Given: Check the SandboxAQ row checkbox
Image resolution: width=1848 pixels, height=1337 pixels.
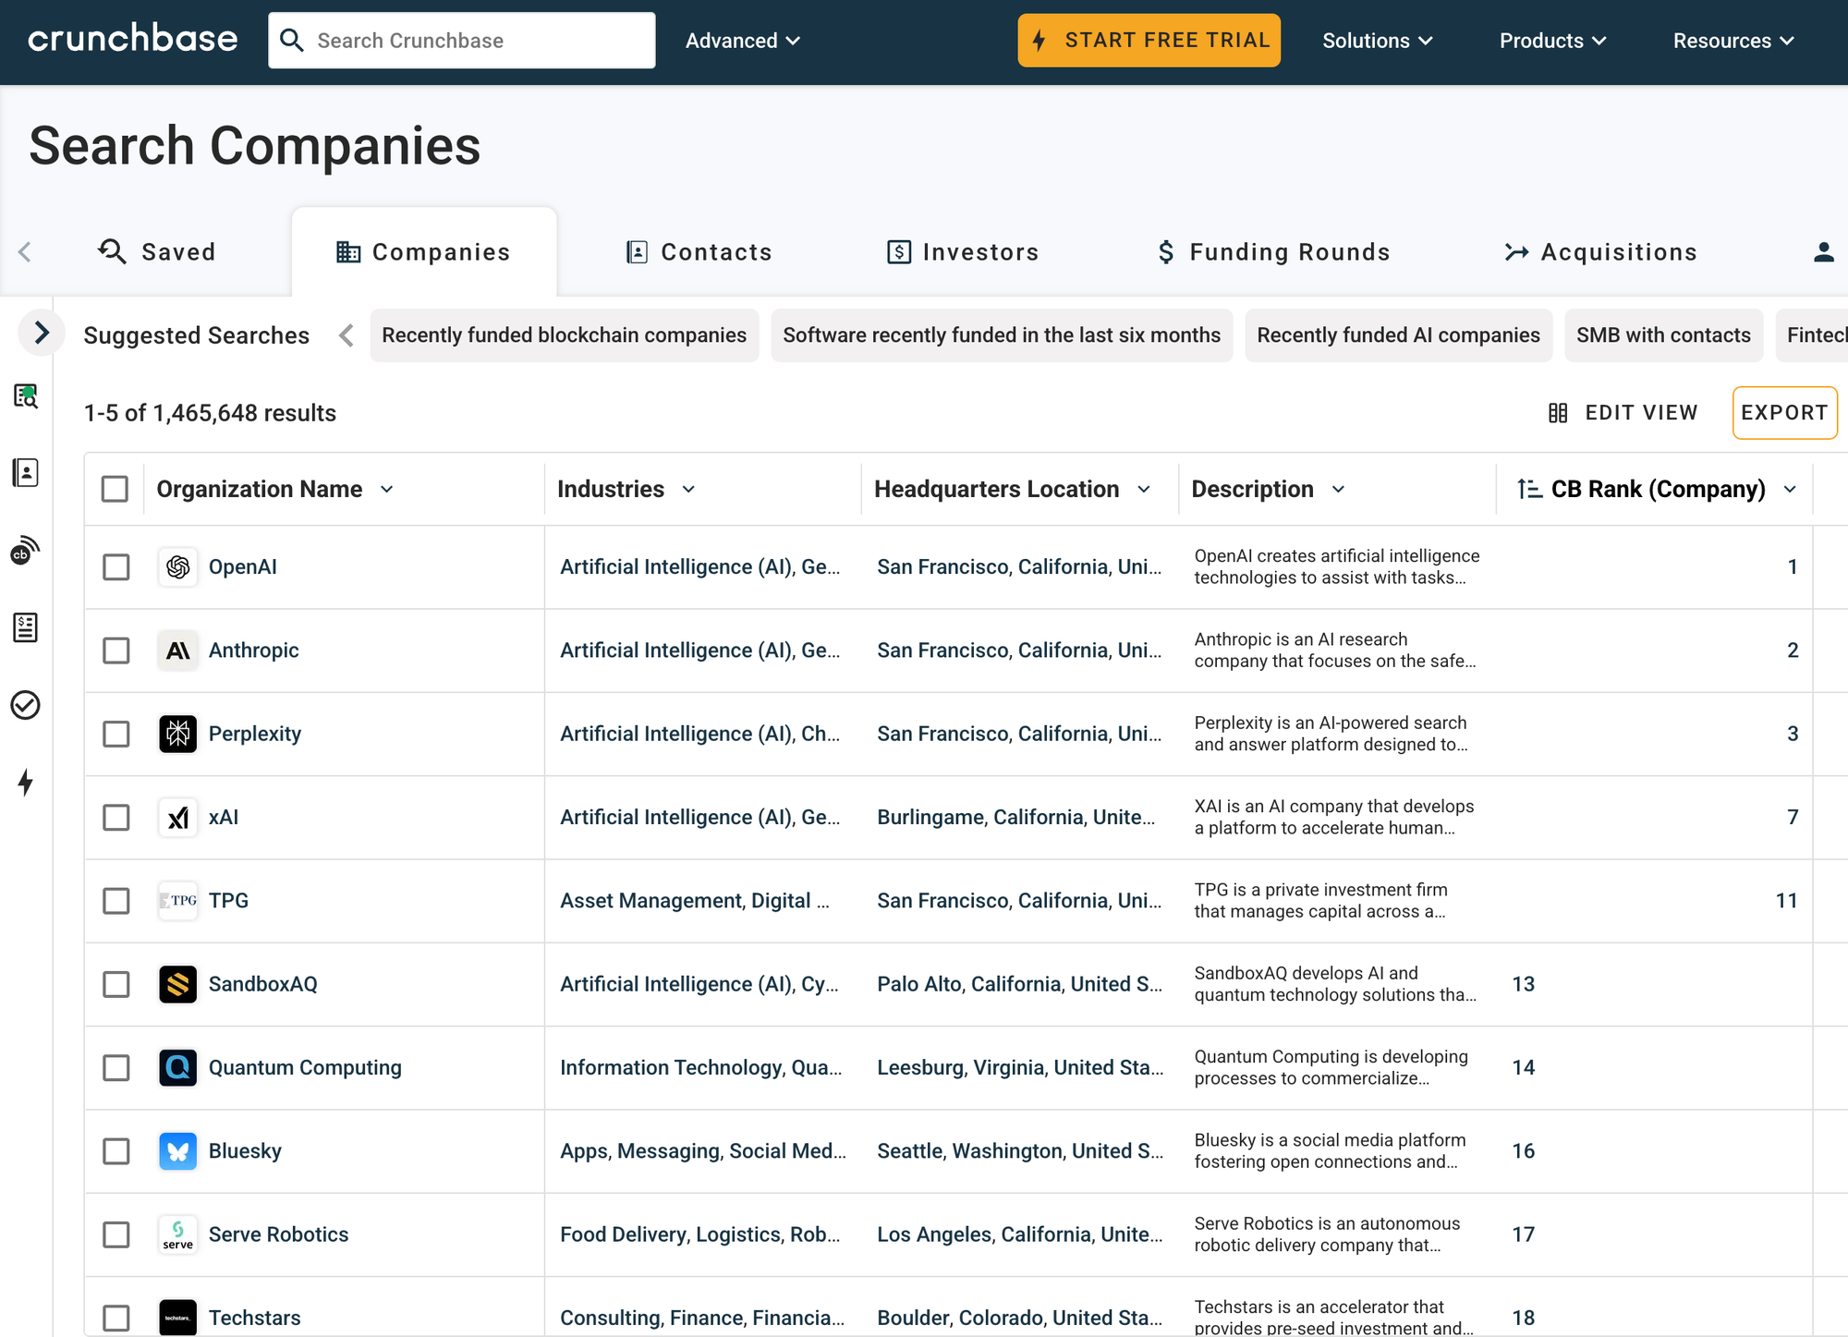Looking at the screenshot, I should click(116, 985).
